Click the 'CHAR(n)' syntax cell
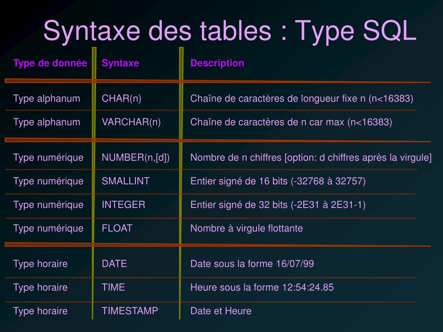 point(122,99)
